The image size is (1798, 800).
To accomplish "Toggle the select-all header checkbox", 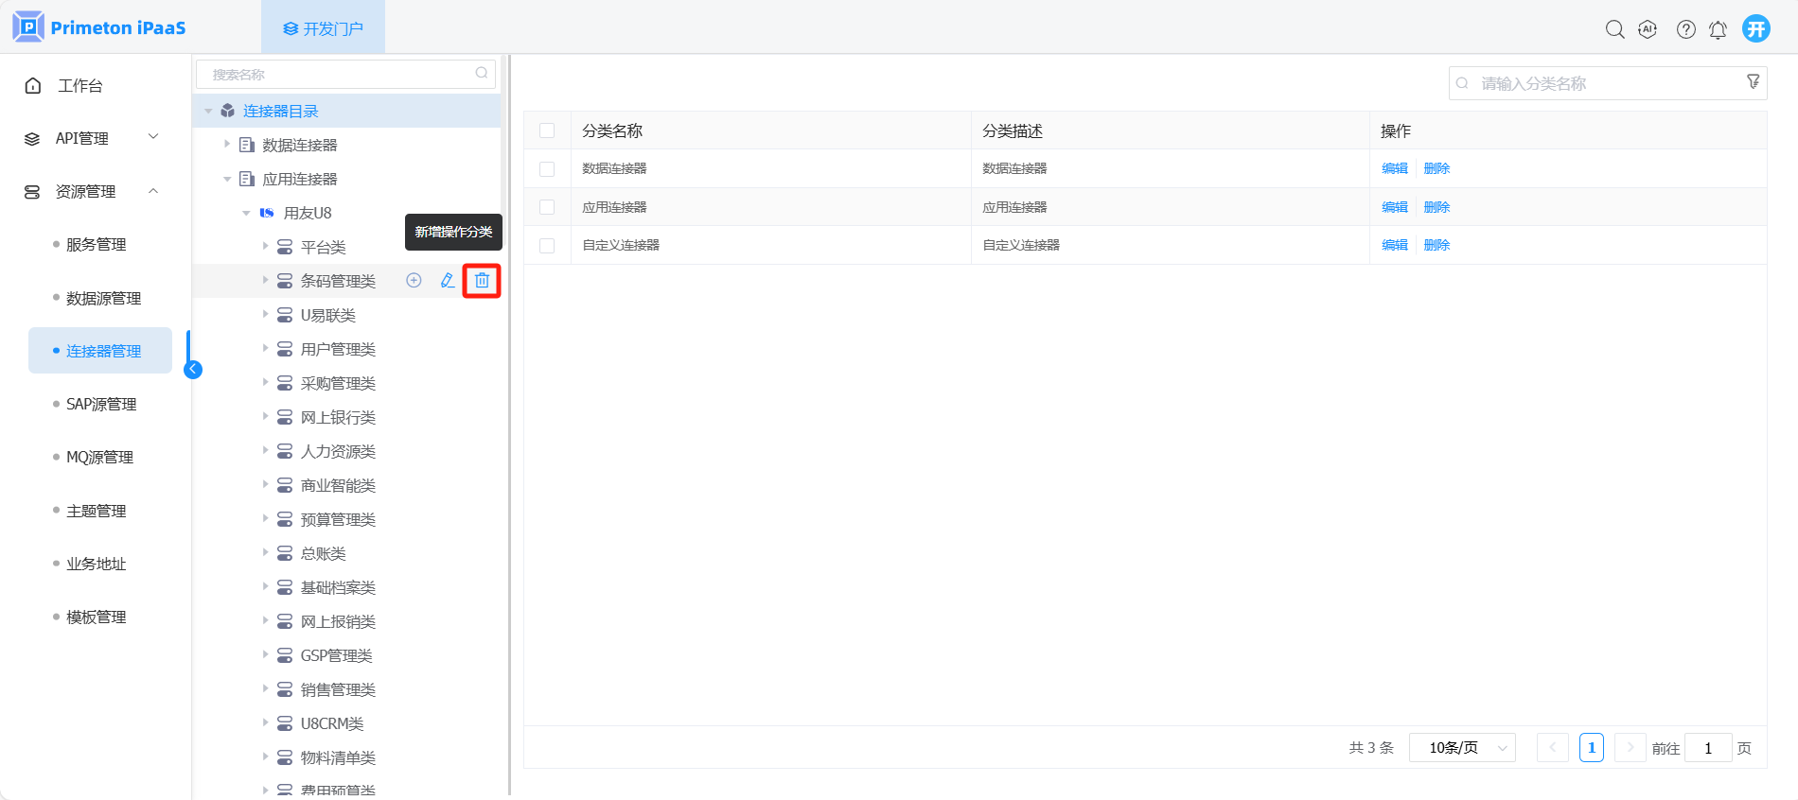I will [547, 130].
